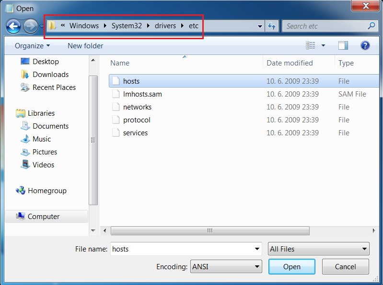Change view with the view icon
Screen dimensions: 383x285
[x=311, y=45]
